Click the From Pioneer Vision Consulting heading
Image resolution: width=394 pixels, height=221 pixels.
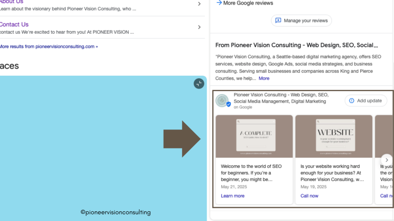pos(297,45)
